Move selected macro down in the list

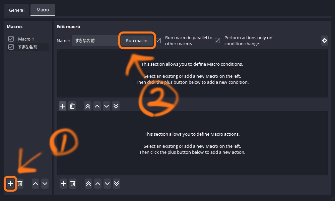(45, 184)
